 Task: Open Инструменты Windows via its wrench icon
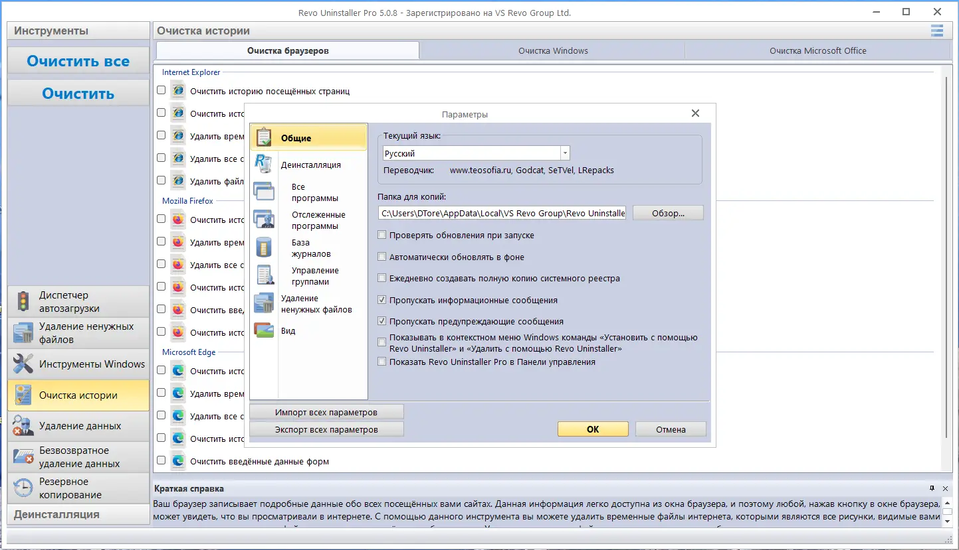tap(23, 364)
